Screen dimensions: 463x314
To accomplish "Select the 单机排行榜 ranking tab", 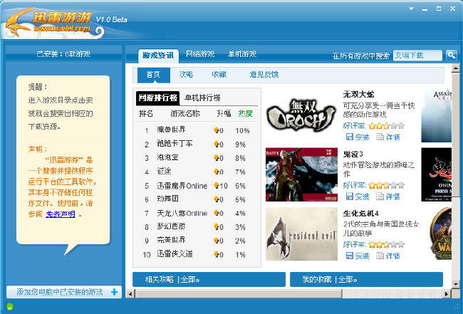I will click(202, 98).
